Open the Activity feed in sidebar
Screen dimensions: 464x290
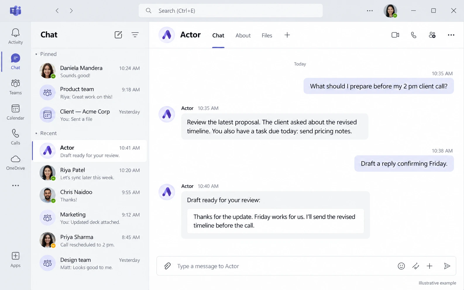point(16,36)
